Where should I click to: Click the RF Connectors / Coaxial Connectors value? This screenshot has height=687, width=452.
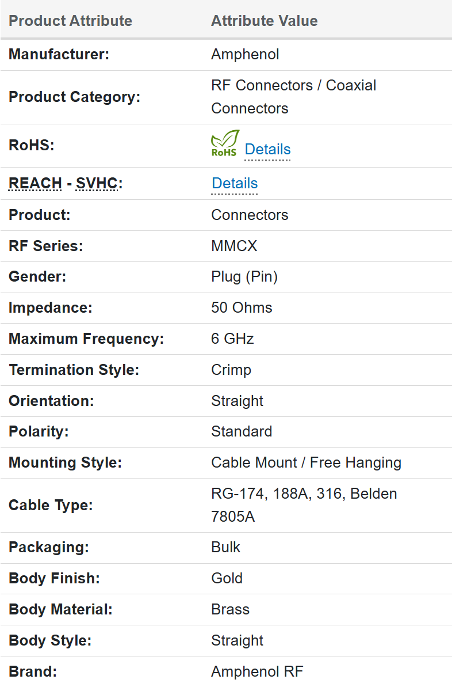[x=293, y=97]
